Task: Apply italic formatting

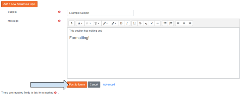Action: pos(127,23)
